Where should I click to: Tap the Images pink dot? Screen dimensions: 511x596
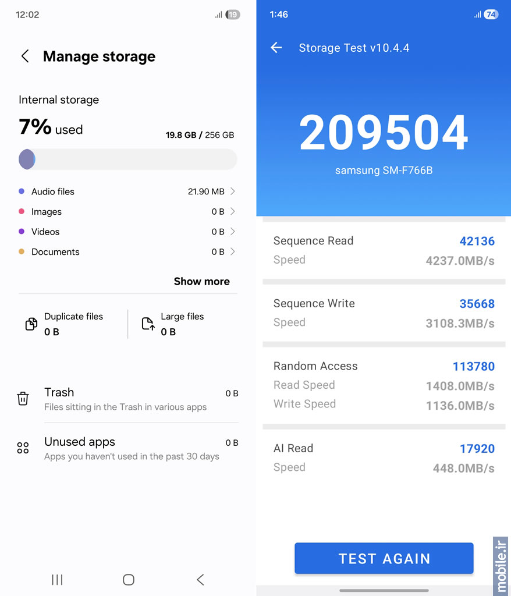(22, 211)
